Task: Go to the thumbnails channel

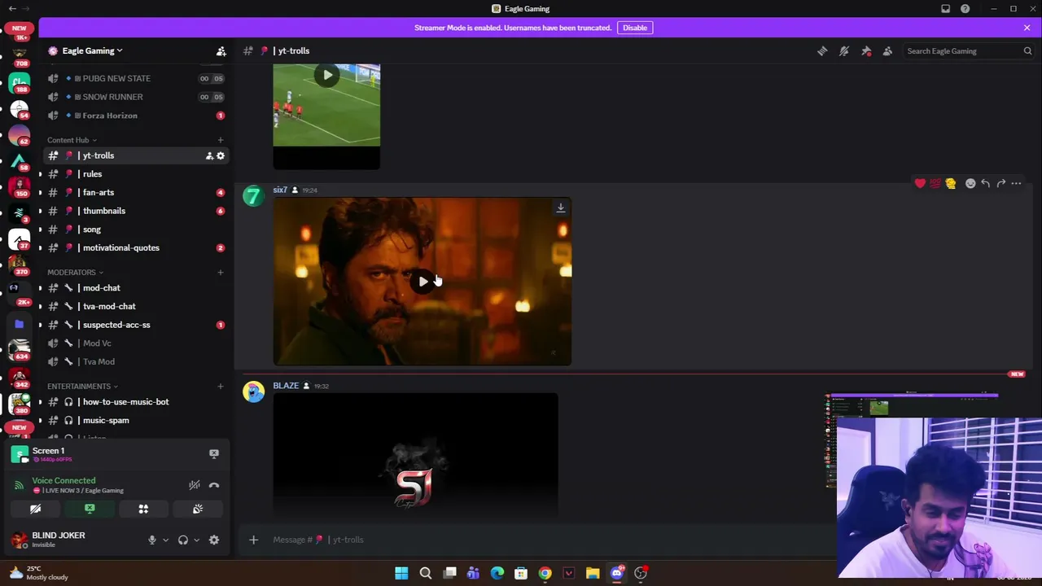Action: coord(135,211)
